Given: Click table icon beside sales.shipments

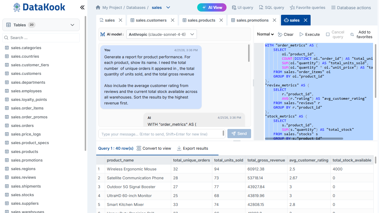Looking at the screenshot, I should (x=7, y=186).
